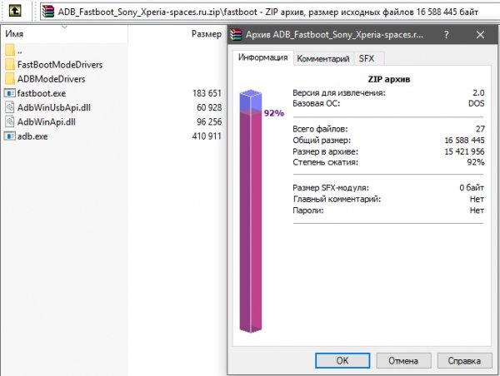Select the adb.exe file name

tap(32, 136)
